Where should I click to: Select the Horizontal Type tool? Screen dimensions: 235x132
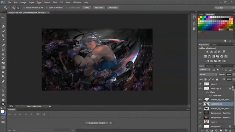[3, 86]
